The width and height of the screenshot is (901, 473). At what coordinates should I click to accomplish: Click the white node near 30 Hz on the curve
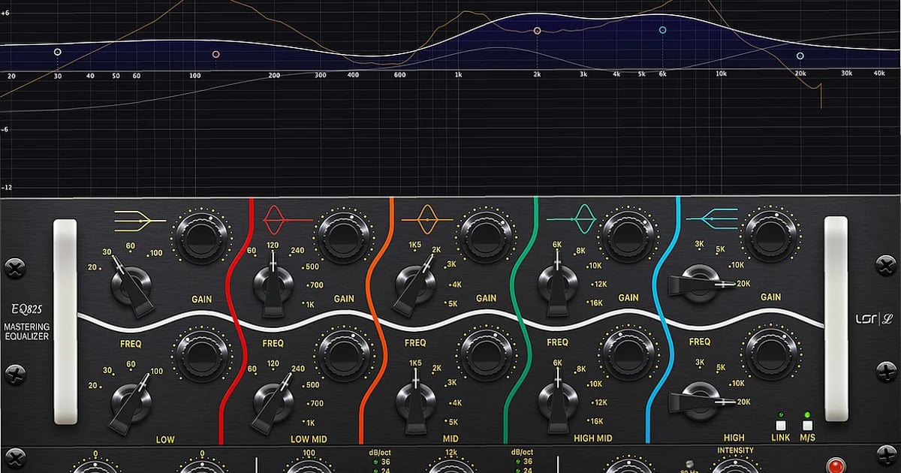click(x=57, y=52)
